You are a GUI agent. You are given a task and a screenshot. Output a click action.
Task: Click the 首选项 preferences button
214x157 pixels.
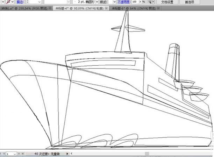190,2
